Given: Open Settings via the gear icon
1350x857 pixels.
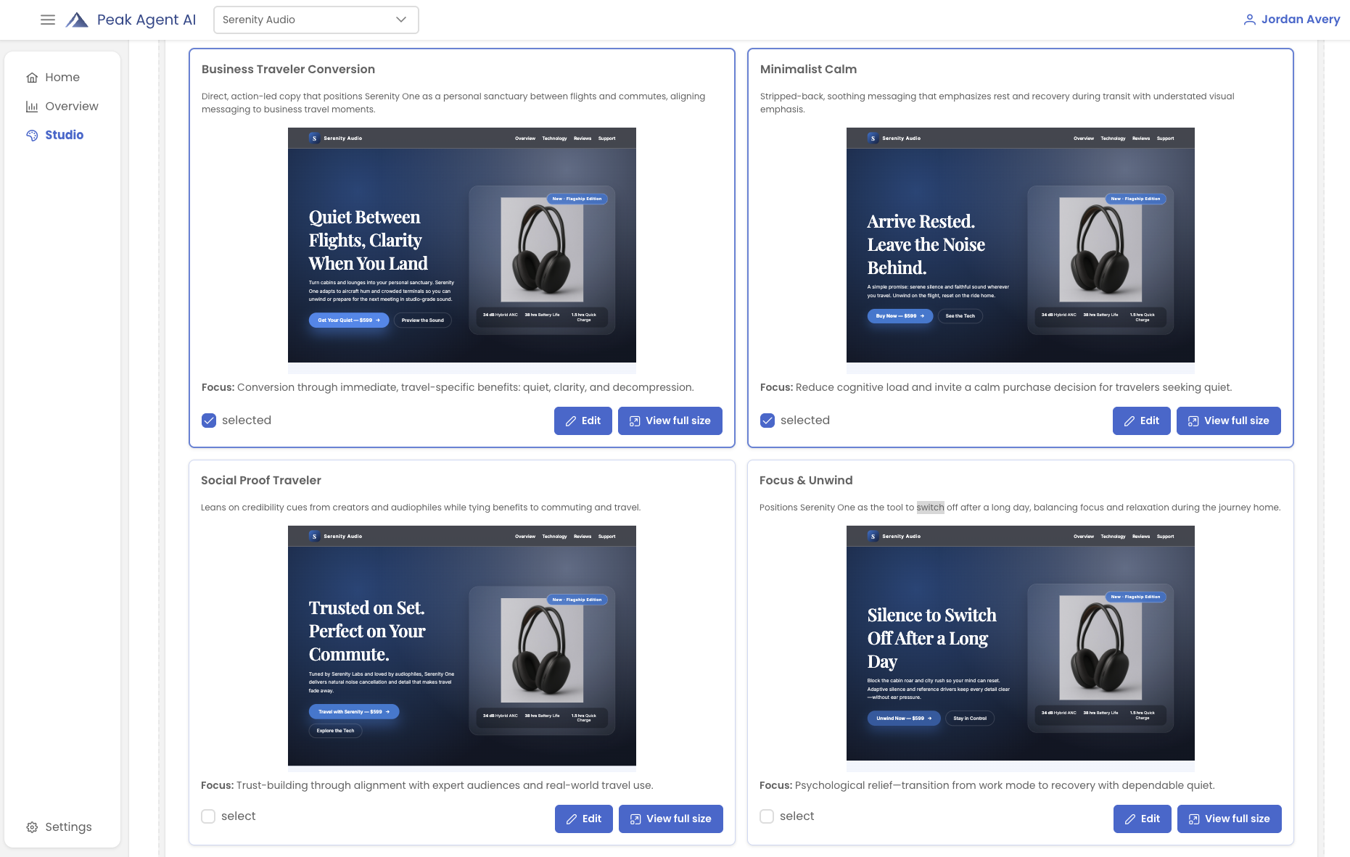Looking at the screenshot, I should [x=32, y=827].
